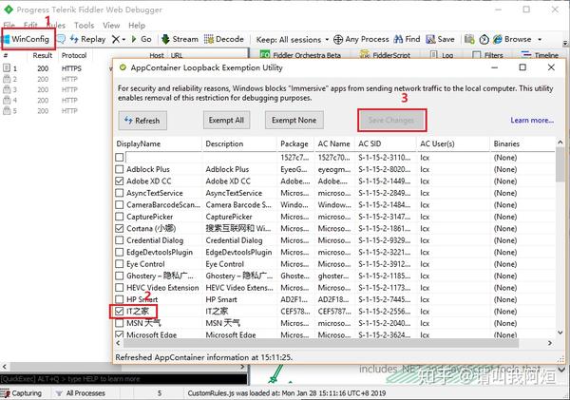Image resolution: width=570 pixels, height=400 pixels.
Task: Toggle Decode in Fiddler toolbar
Action: pyautogui.click(x=224, y=39)
